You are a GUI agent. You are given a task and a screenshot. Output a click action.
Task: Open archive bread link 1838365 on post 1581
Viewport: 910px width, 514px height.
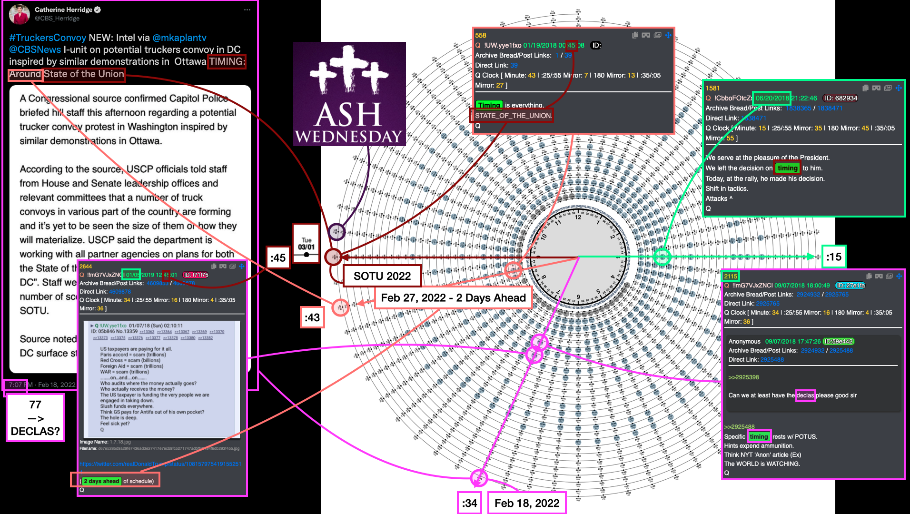click(x=798, y=108)
